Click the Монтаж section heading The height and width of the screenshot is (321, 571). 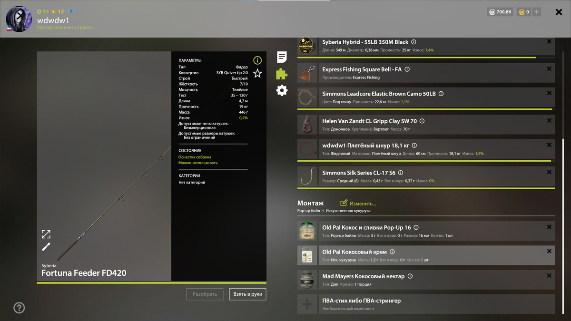tap(310, 203)
